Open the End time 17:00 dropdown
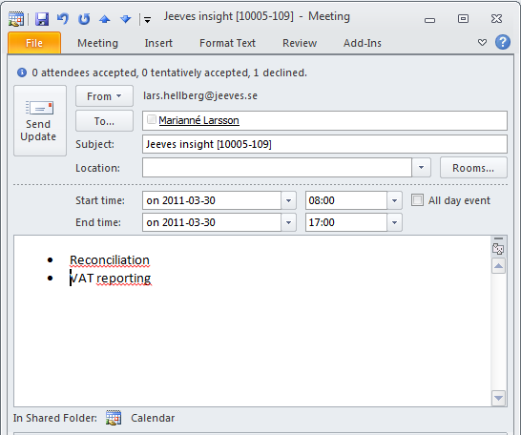The width and height of the screenshot is (521, 435). tap(394, 222)
